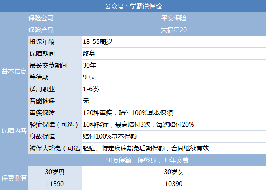The width and height of the screenshot is (266, 190).
Task: Click the 保障内容 section header
Action: [14, 131]
